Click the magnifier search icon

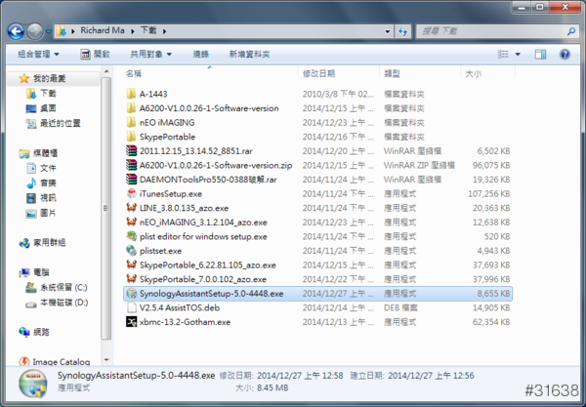pyautogui.click(x=571, y=31)
